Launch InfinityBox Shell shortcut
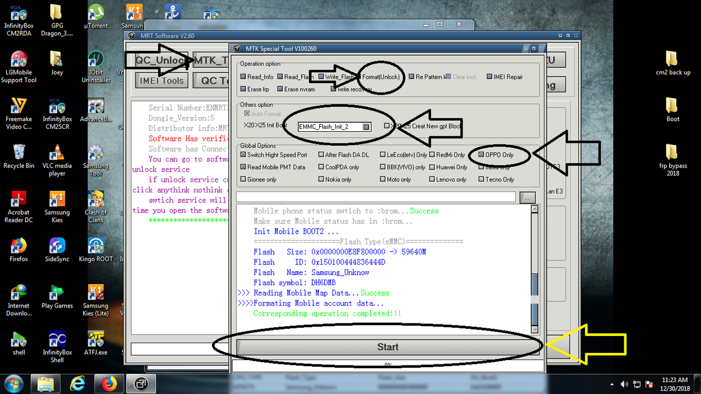701x394 pixels. pyautogui.click(x=57, y=347)
